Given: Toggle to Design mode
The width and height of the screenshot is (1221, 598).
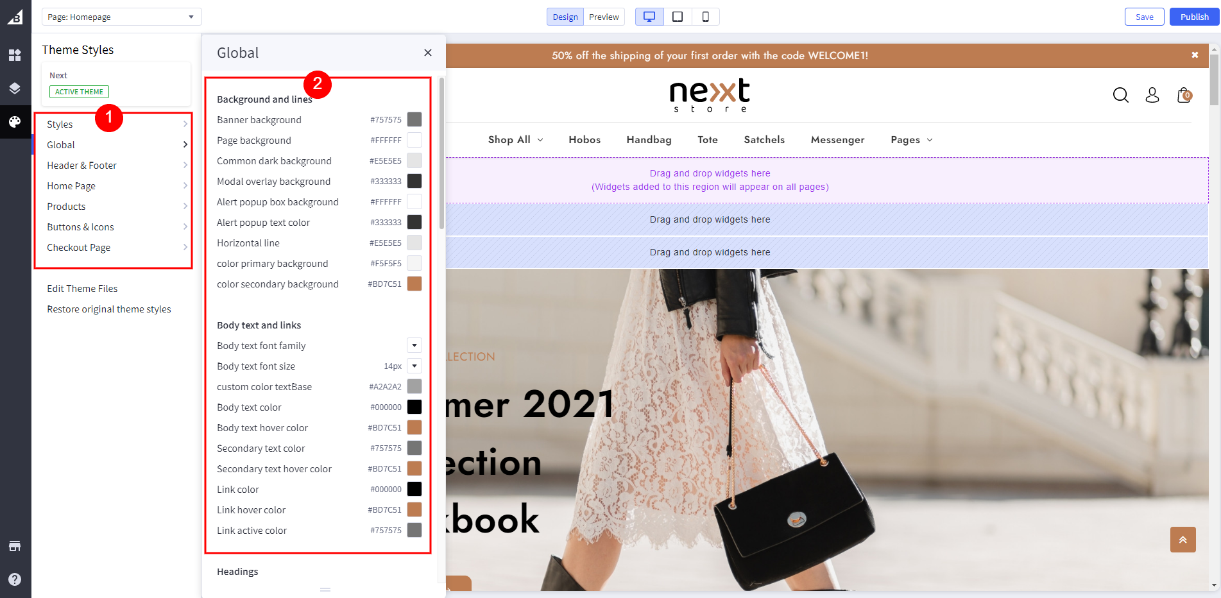Looking at the screenshot, I should coord(565,17).
